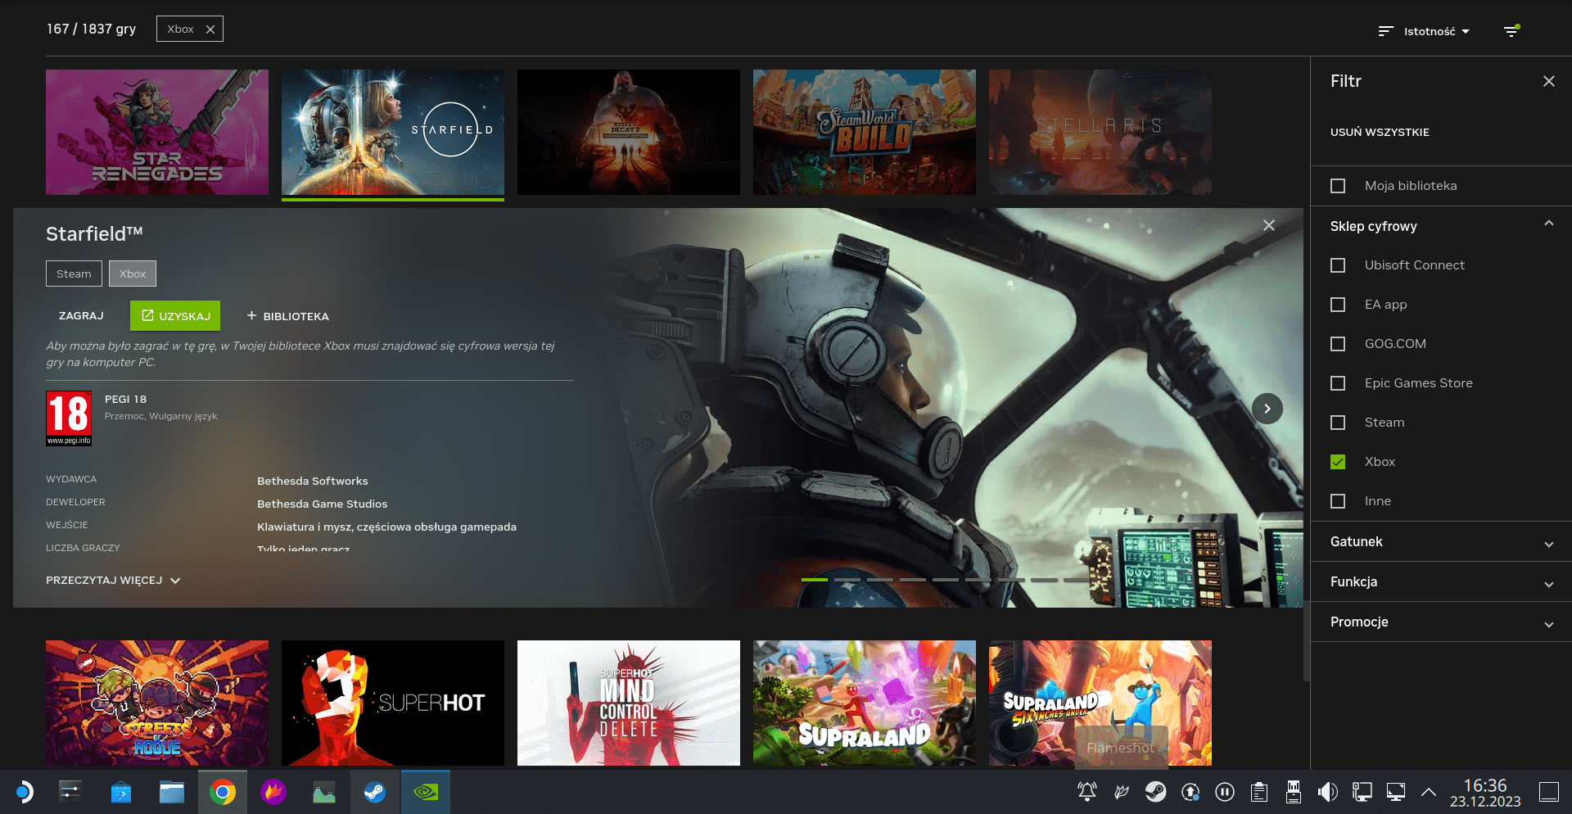The width and height of the screenshot is (1572, 814).
Task: Click the green Uzyskaj button
Action: pos(175,316)
